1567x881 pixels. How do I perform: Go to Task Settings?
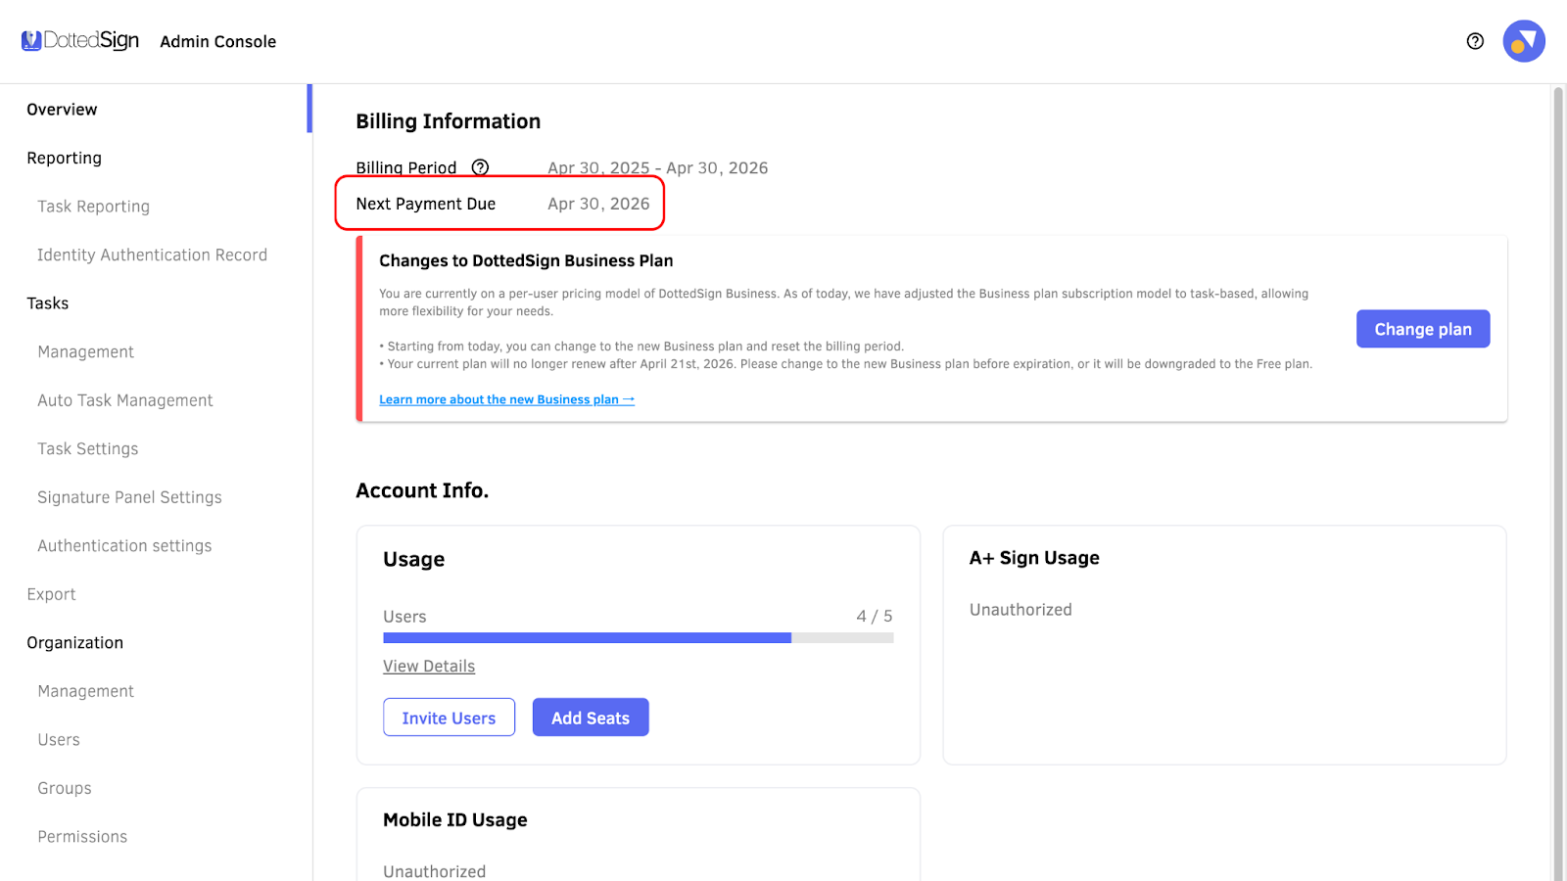[87, 448]
